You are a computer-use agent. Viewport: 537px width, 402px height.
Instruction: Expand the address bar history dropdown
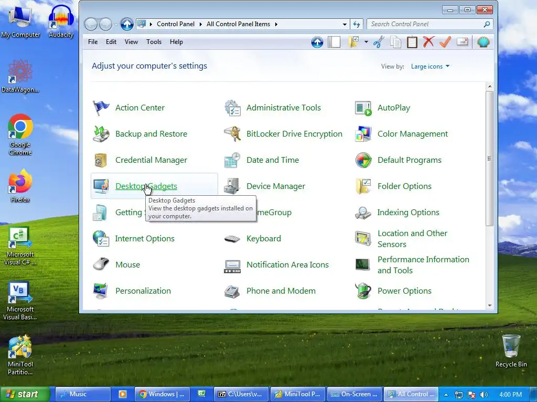345,24
